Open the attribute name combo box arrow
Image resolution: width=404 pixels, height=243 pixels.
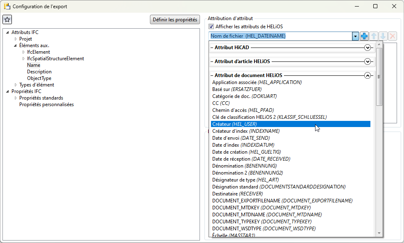[x=355, y=36]
